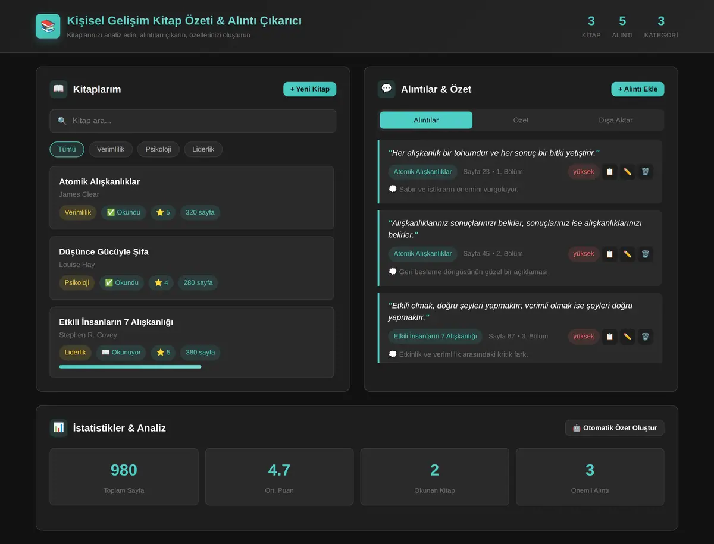
Task: Switch to the Alıntılar tab
Action: (x=426, y=120)
